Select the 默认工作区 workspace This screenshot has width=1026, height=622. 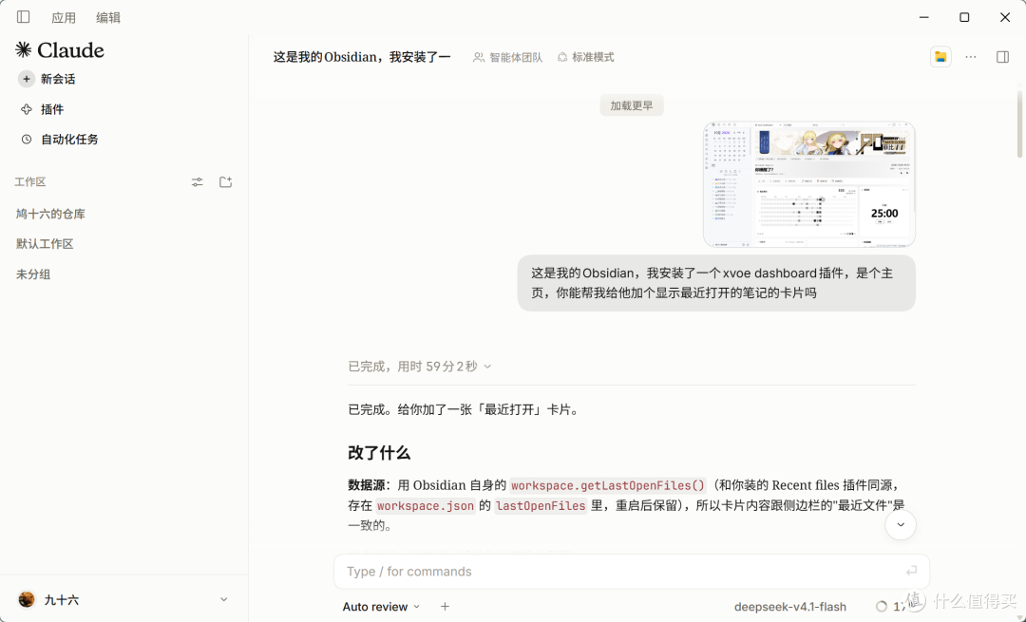tap(45, 244)
